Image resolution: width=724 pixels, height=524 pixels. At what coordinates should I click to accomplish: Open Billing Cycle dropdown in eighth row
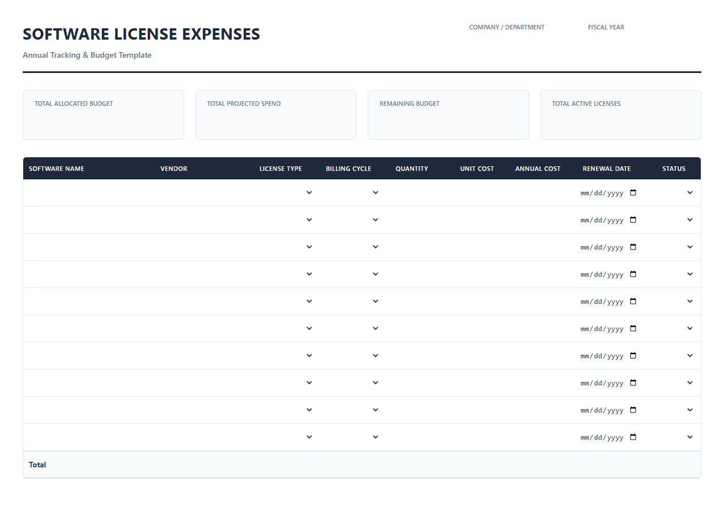[x=352, y=383]
